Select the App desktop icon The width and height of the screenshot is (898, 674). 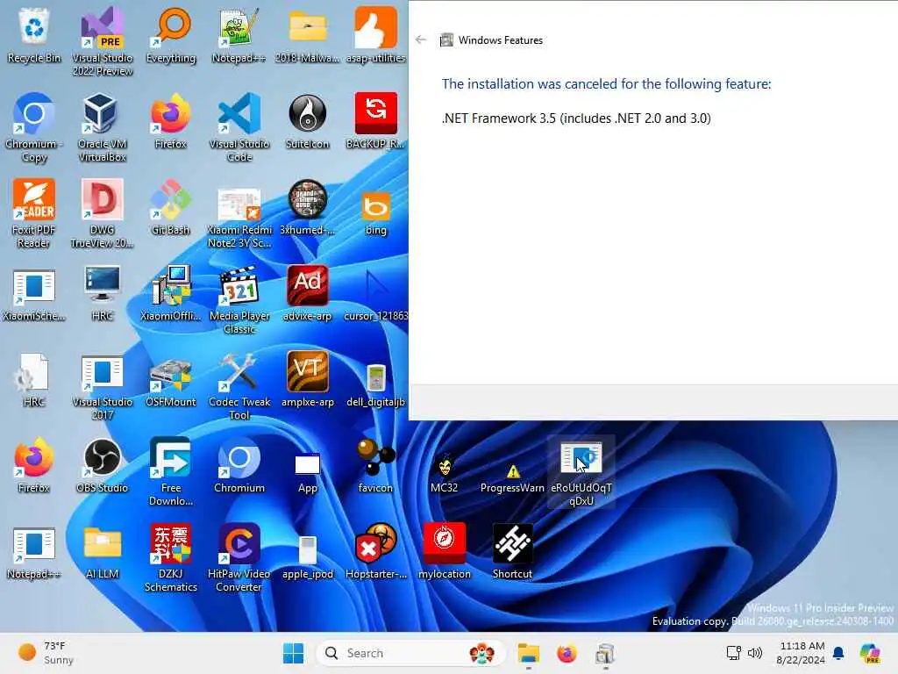tap(308, 471)
